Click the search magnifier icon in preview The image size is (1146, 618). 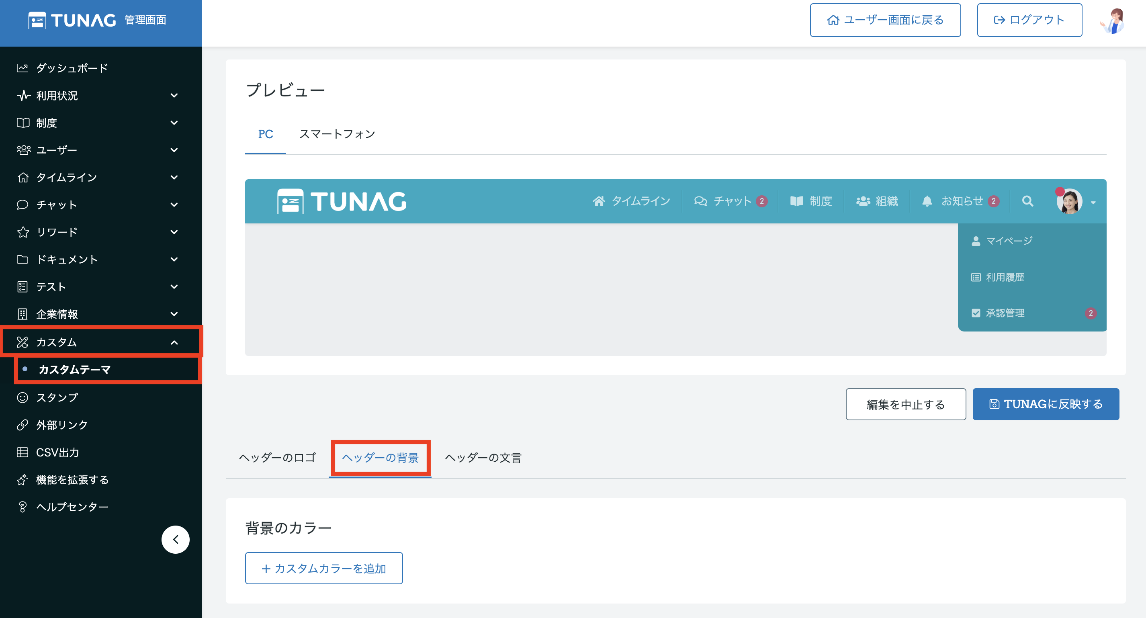[1028, 202]
